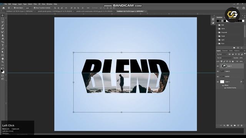Expand the Grayscale swatch folder
246x138 pixels.
(217, 32)
